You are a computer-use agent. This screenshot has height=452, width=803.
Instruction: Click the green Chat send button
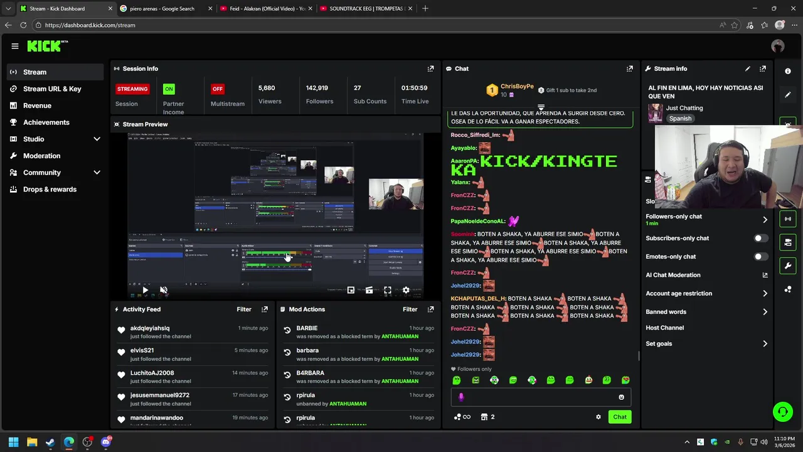(620, 417)
